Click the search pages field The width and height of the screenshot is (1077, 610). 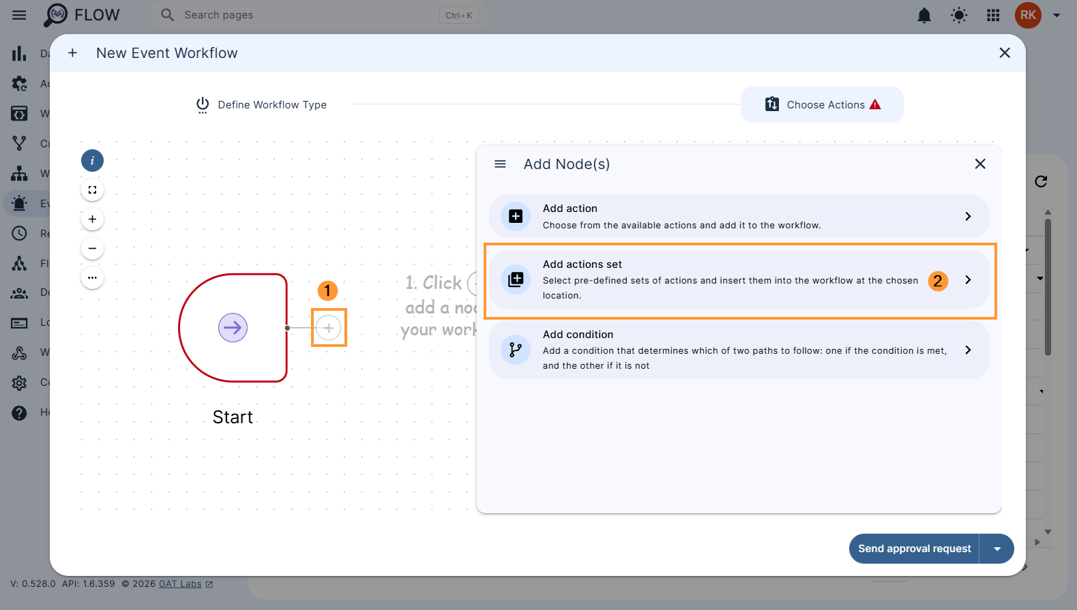[318, 15]
